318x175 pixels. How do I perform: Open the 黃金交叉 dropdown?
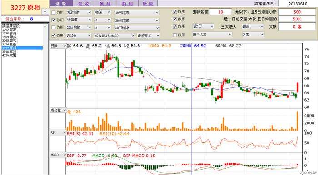coord(149,36)
